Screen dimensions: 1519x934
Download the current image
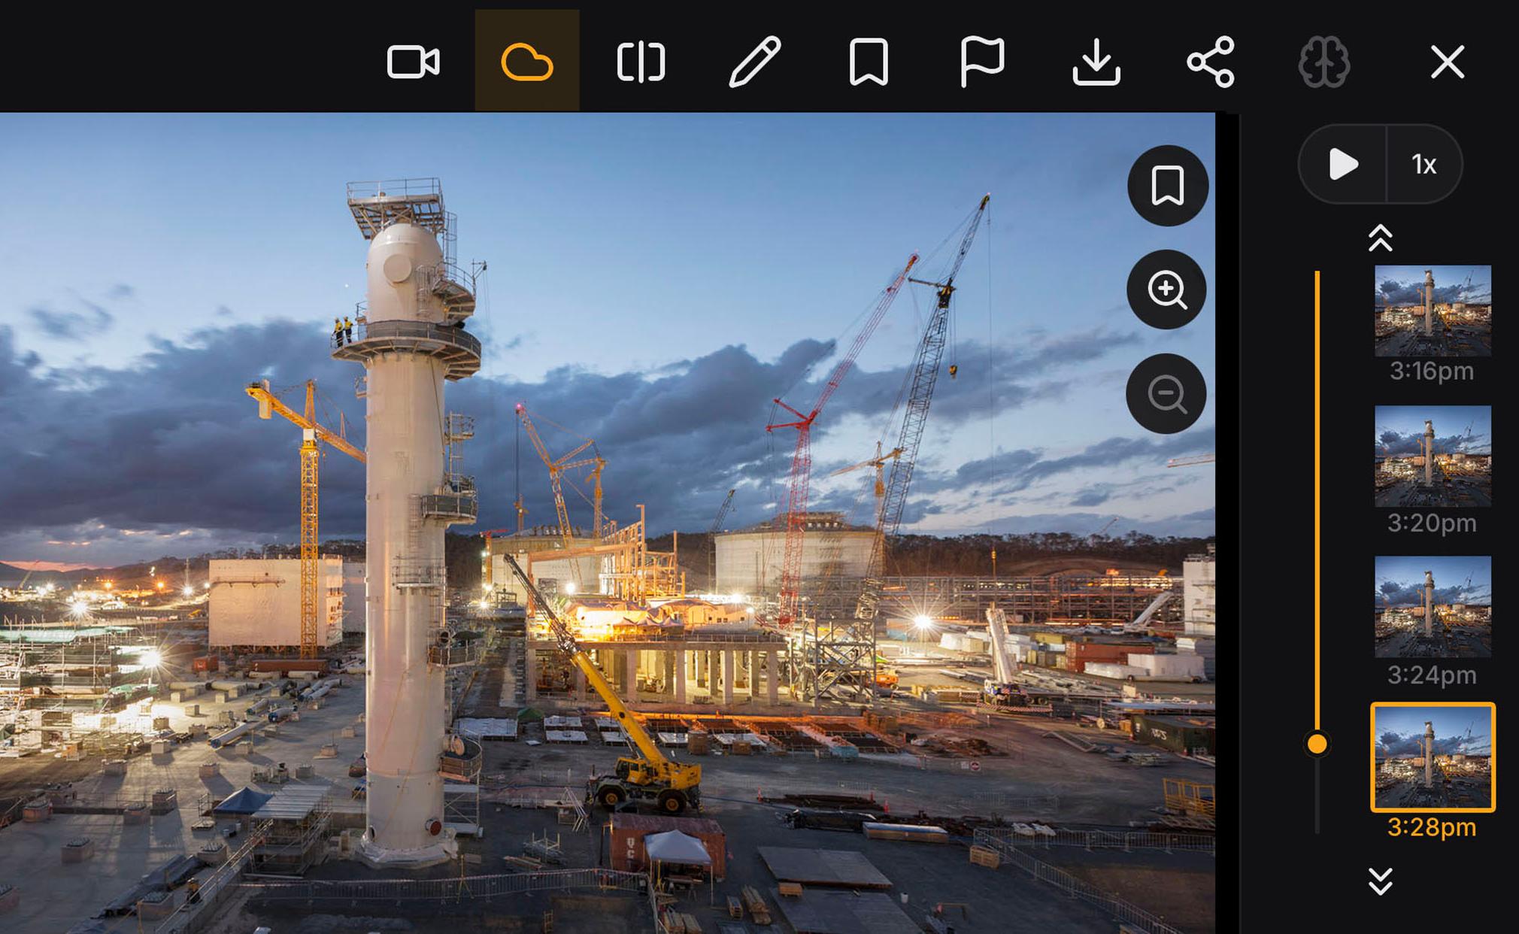click(1096, 62)
